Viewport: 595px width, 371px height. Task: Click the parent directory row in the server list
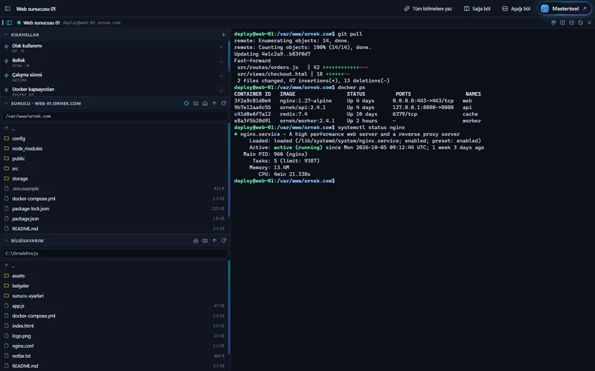(x=114, y=128)
